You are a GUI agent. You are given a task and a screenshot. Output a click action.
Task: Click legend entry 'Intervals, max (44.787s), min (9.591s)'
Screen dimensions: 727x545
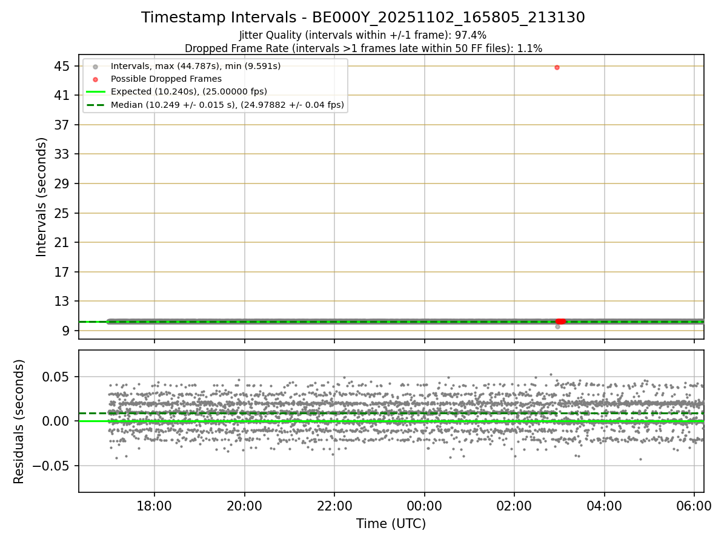coord(196,65)
